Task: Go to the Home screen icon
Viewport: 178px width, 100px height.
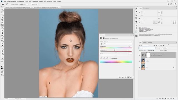Action: point(3,4)
